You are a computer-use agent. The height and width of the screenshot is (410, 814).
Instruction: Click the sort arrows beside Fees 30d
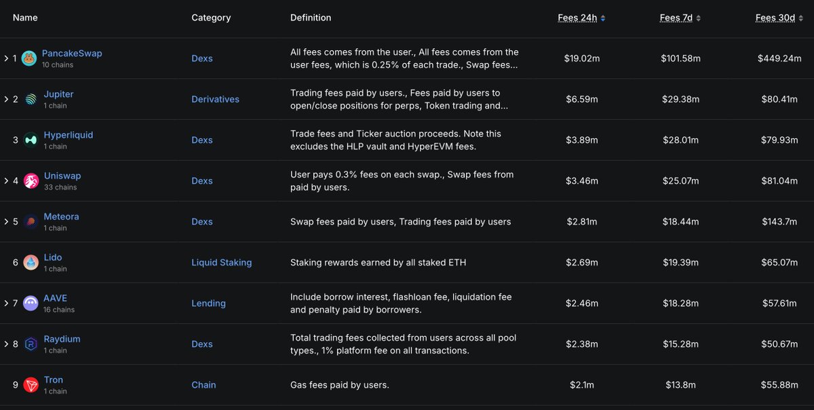tap(801, 18)
